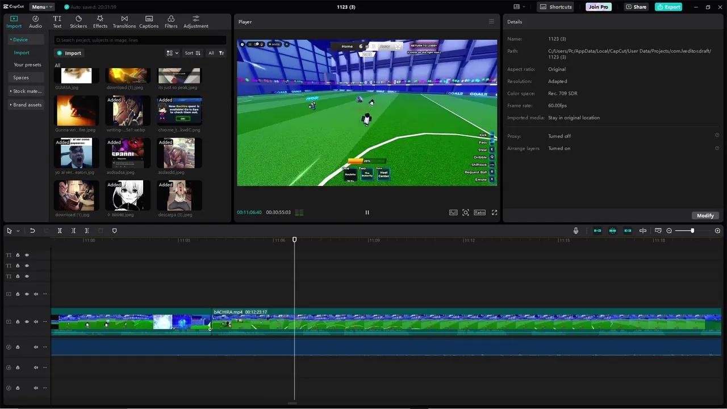Split the clip at playhead
This screenshot has height=409, width=727.
click(x=60, y=231)
